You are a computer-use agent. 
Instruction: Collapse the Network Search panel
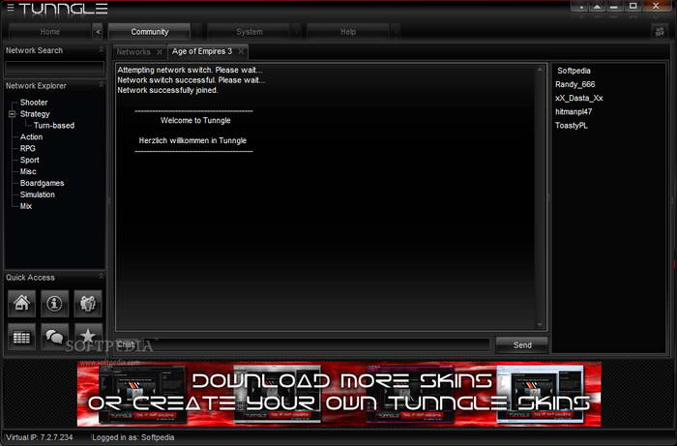(100, 50)
